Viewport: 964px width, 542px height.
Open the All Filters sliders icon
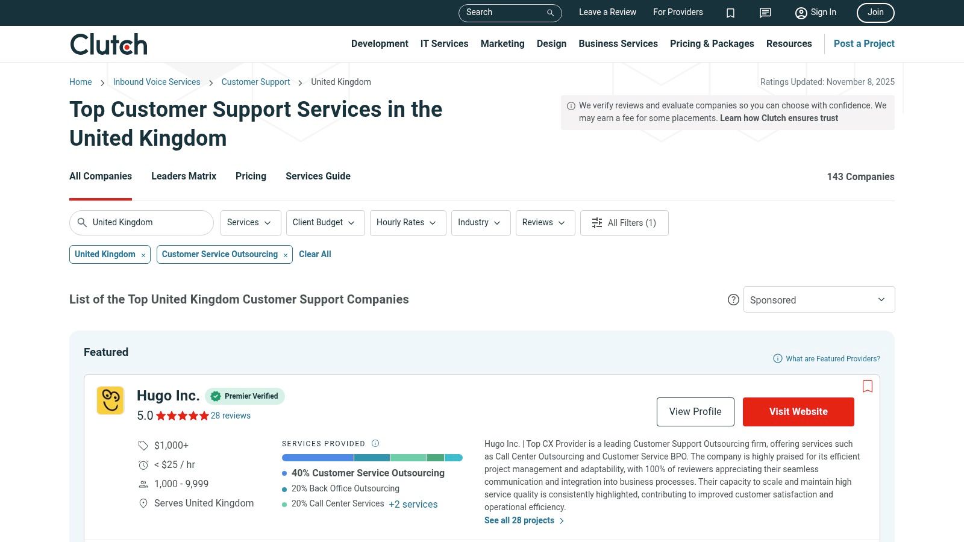[x=597, y=223]
